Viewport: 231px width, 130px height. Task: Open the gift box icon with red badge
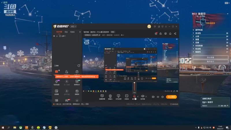tap(156, 34)
